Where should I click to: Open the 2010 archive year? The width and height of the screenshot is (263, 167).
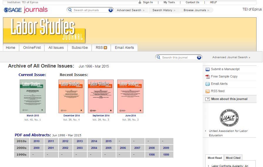[36, 141]
